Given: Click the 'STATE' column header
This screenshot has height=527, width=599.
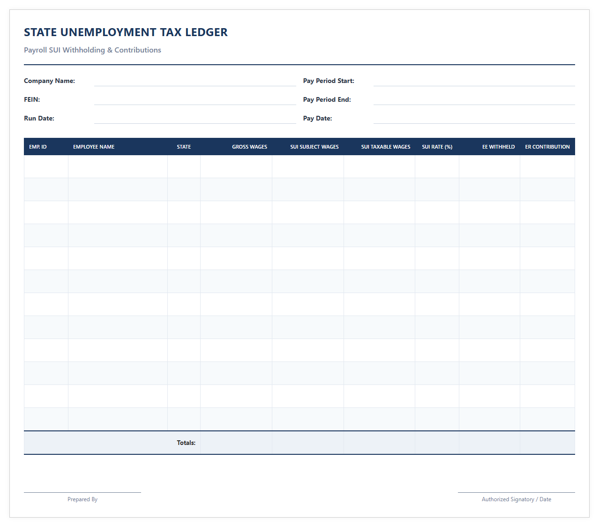Looking at the screenshot, I should point(184,147).
